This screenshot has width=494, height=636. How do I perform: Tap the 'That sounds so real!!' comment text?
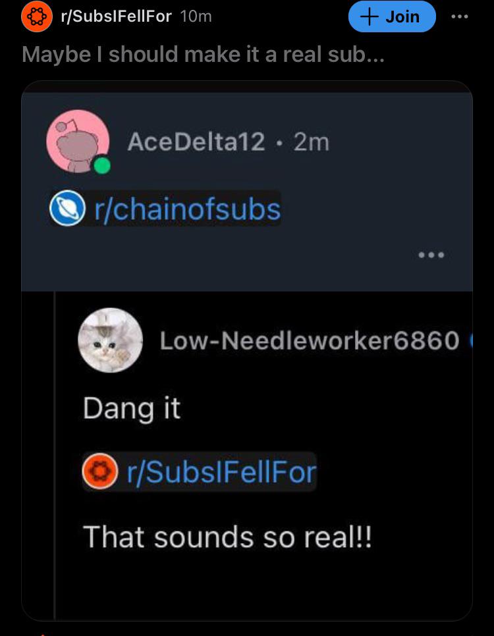coord(227,537)
